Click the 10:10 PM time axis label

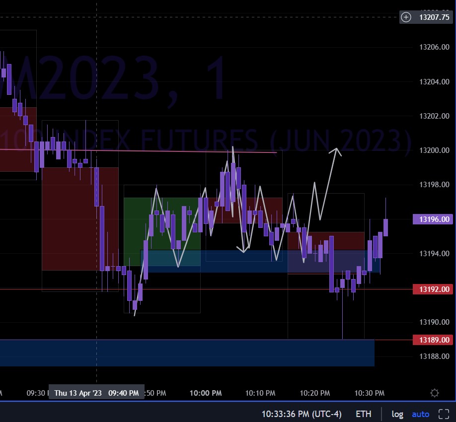(260, 393)
